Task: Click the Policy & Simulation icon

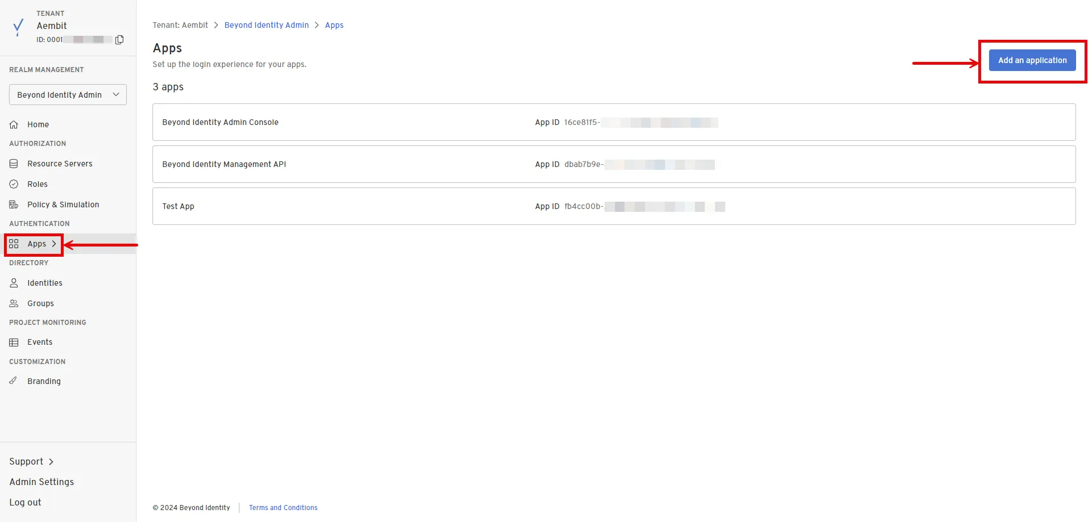Action: pos(14,204)
